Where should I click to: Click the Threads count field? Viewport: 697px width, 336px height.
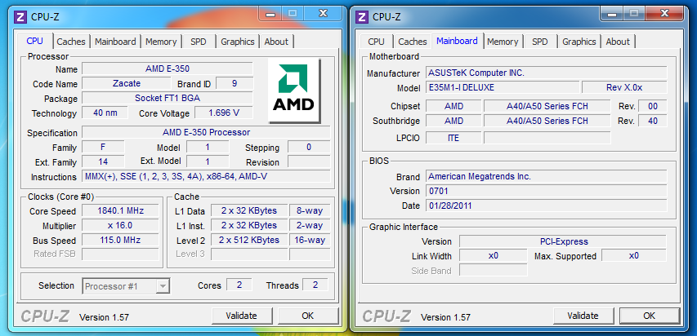tap(315, 285)
